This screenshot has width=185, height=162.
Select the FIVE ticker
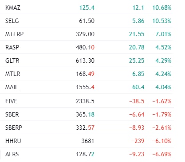click(11, 101)
